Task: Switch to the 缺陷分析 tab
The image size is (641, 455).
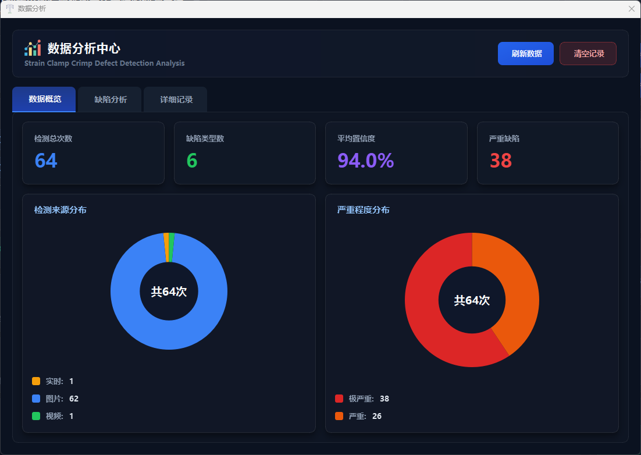Action: pos(111,99)
